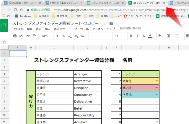Open the 100% zoom dropdown
Screen dimensions: 189x124
click(x=46, y=36)
